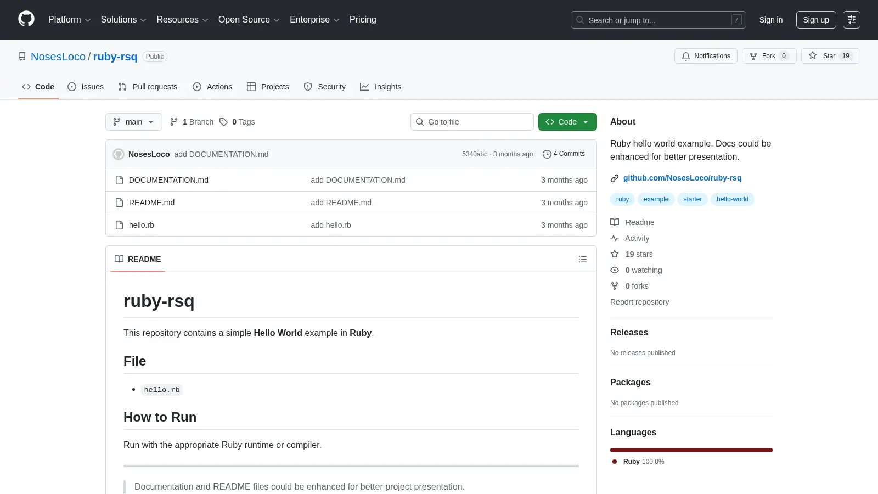Switch to the Issues tab

point(86,87)
